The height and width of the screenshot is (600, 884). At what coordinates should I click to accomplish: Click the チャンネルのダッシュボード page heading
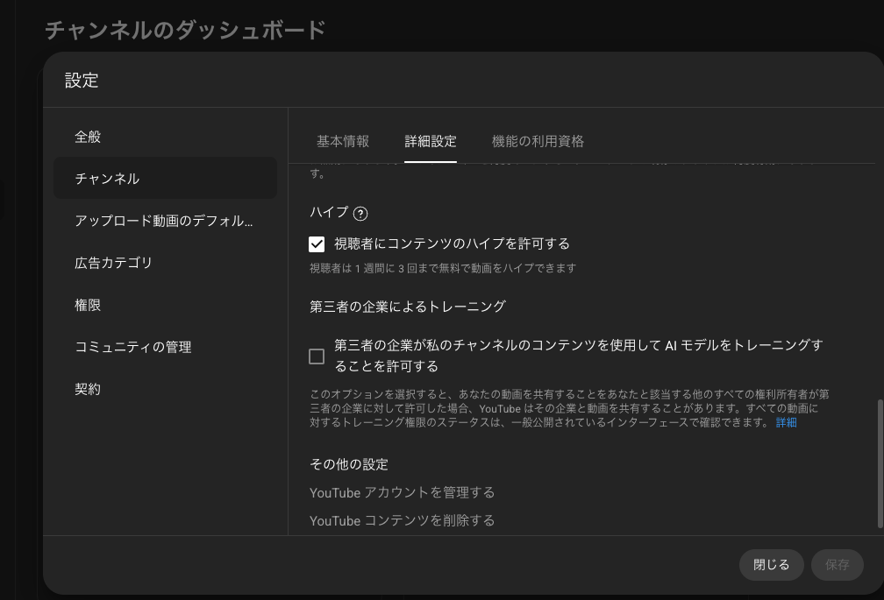pyautogui.click(x=185, y=30)
